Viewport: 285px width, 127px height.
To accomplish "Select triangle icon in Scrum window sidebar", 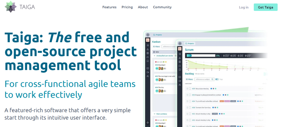I will point(180,58).
